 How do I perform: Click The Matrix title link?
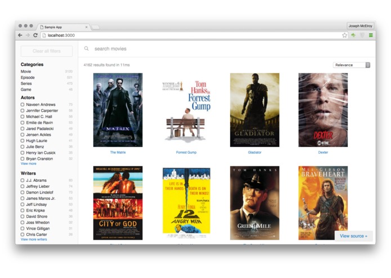[118, 152]
